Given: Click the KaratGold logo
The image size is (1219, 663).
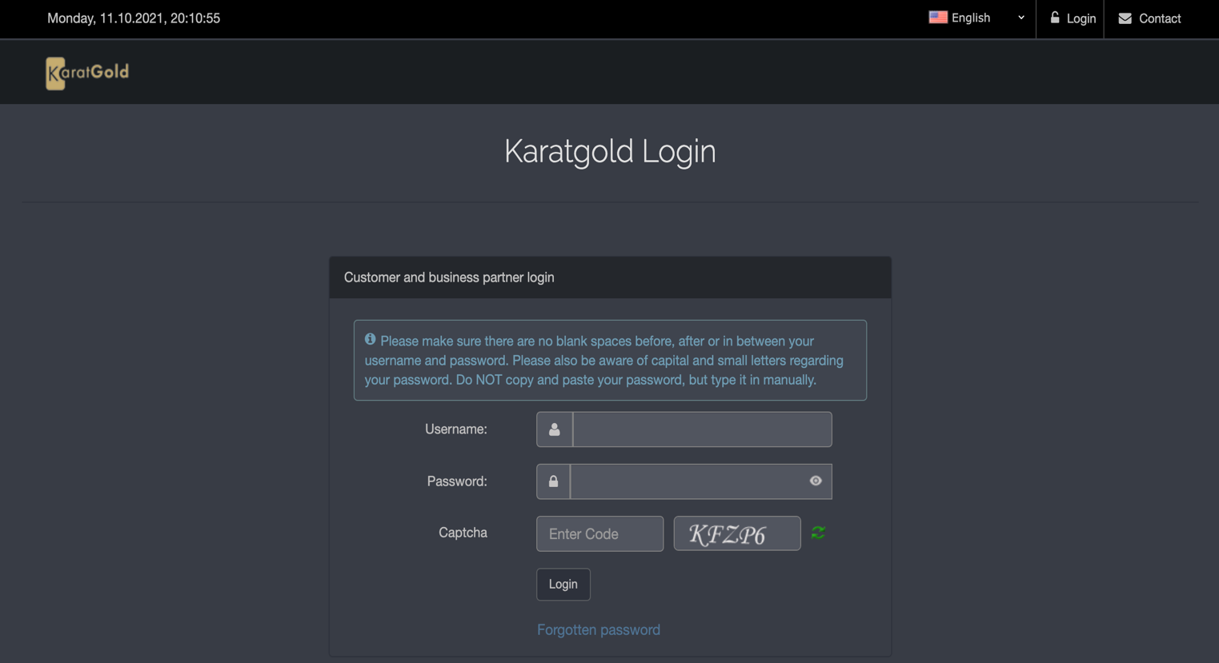Looking at the screenshot, I should (87, 73).
